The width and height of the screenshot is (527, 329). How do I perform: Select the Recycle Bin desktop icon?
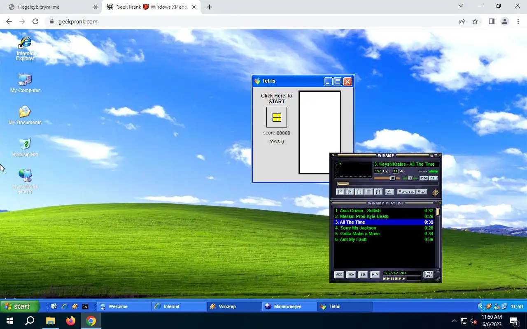tap(25, 147)
